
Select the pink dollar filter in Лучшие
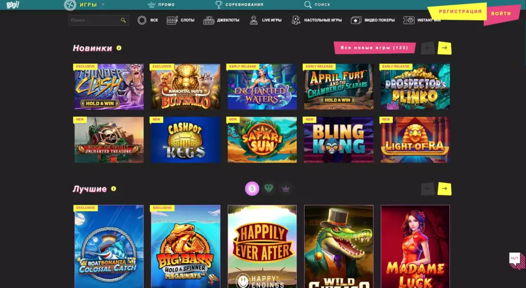(252, 189)
